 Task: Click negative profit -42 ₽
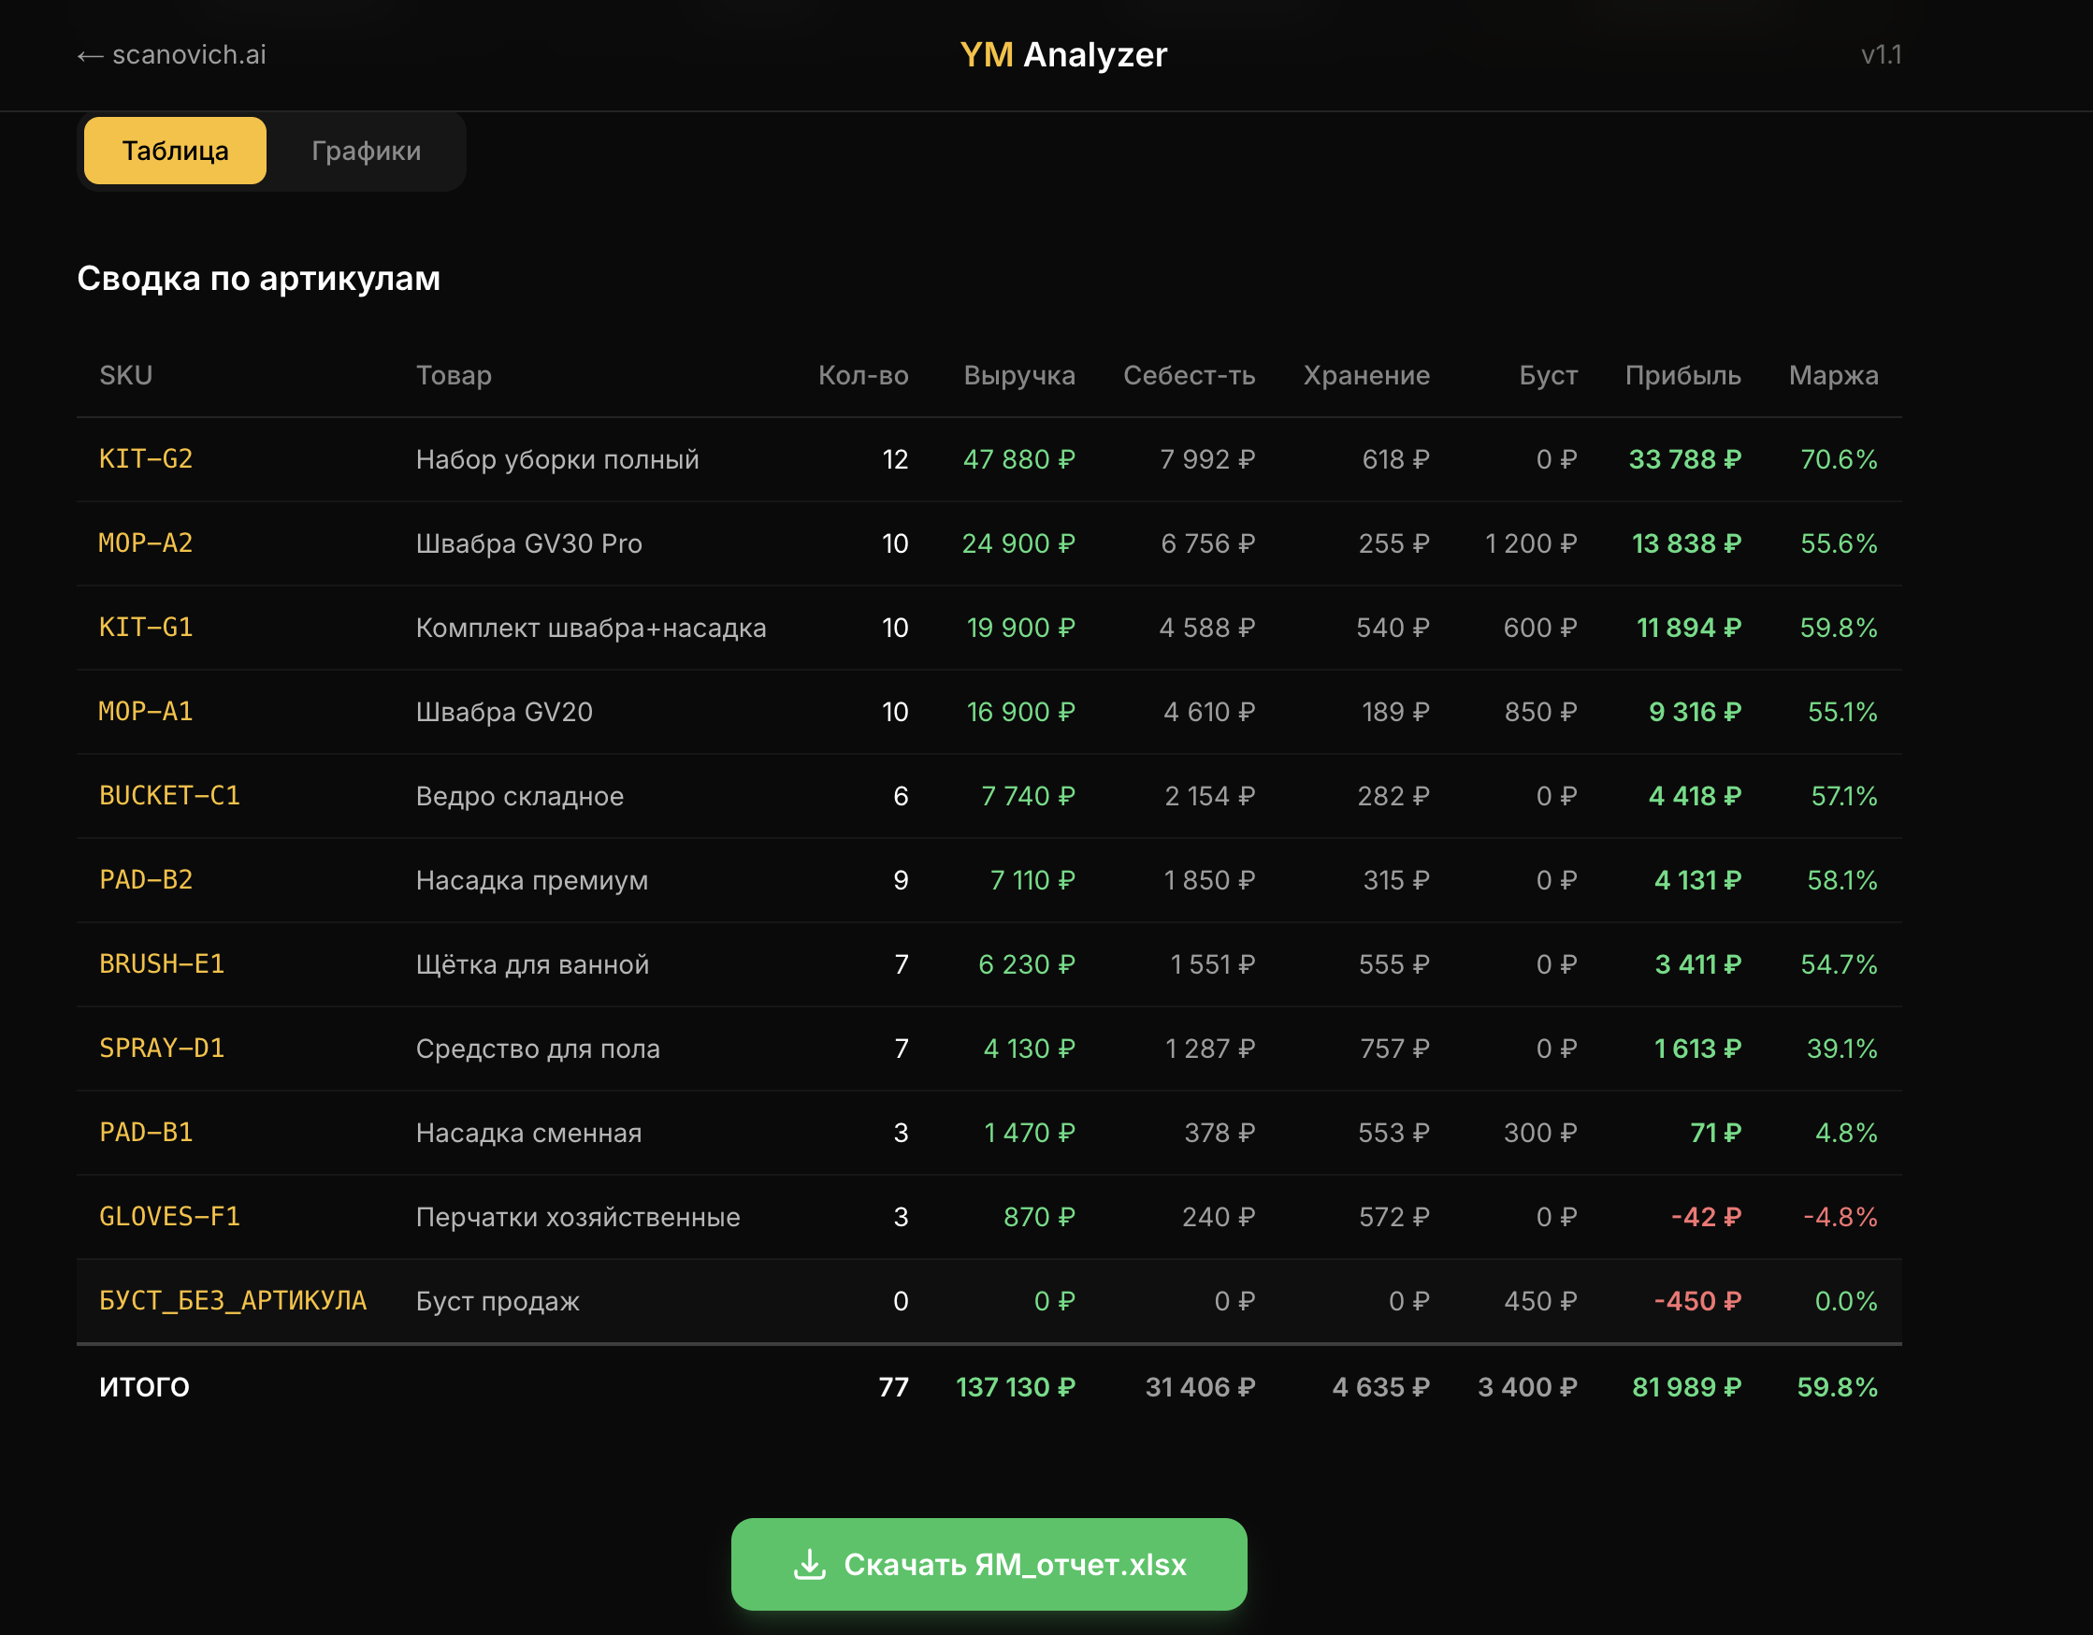(x=1706, y=1217)
